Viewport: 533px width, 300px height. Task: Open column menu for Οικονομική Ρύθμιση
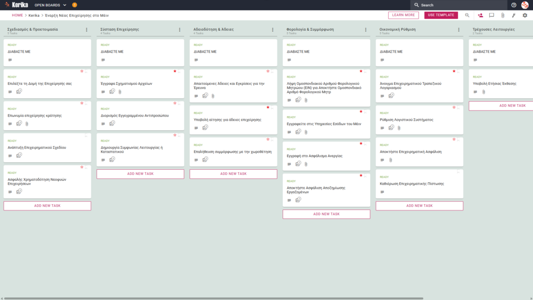[x=459, y=30]
